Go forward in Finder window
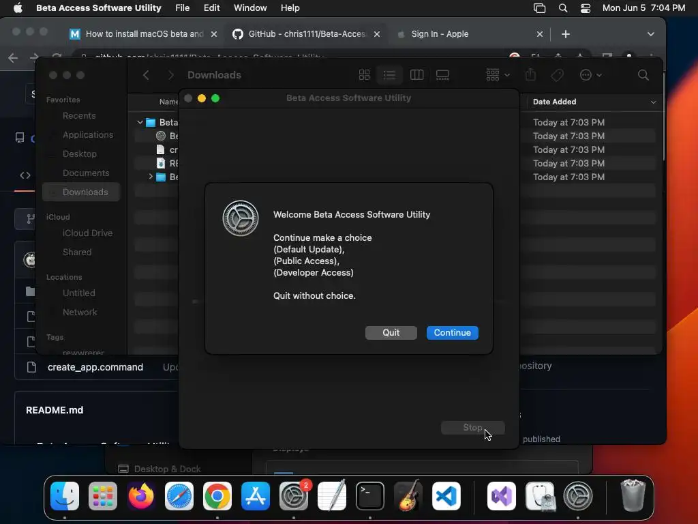This screenshot has width=698, height=524. 171,75
